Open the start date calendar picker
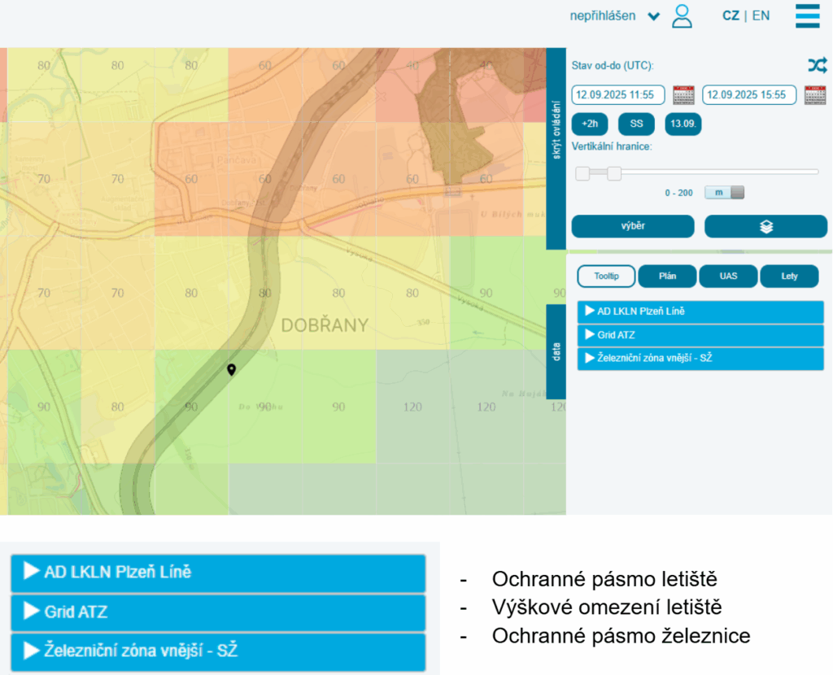Screen dimensions: 833x675 [x=683, y=95]
